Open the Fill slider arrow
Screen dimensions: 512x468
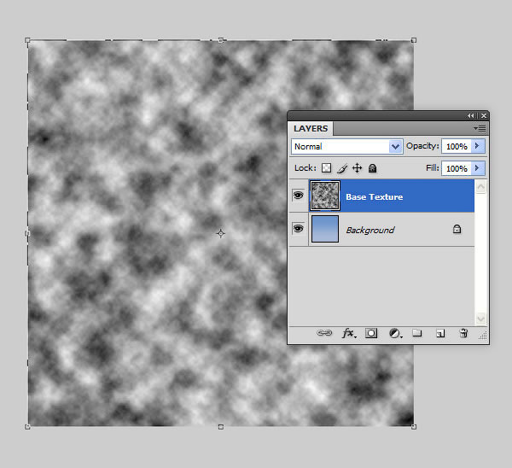click(x=478, y=168)
